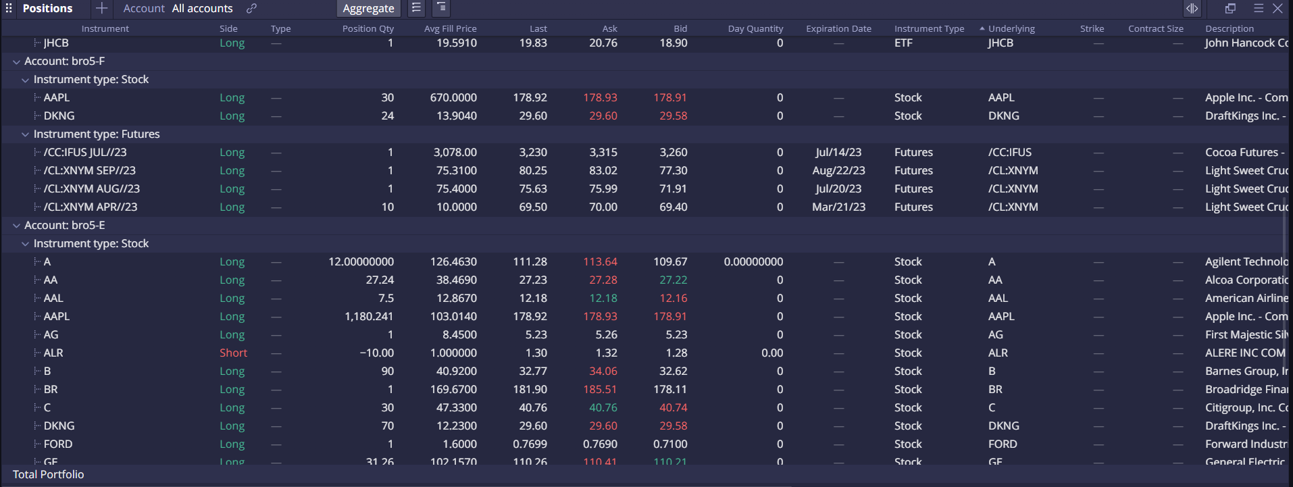Screen dimensions: 1293x487
Task: Click the auto-fit column width icon
Action: point(1192,8)
